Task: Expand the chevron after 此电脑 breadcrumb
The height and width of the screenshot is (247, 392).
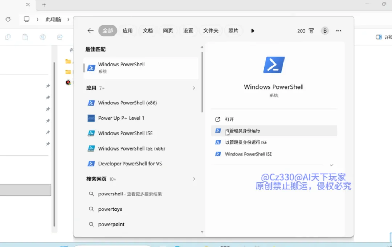Action: 68,20
